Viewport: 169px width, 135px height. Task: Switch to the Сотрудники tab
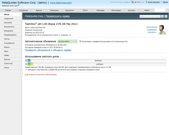click(x=23, y=10)
